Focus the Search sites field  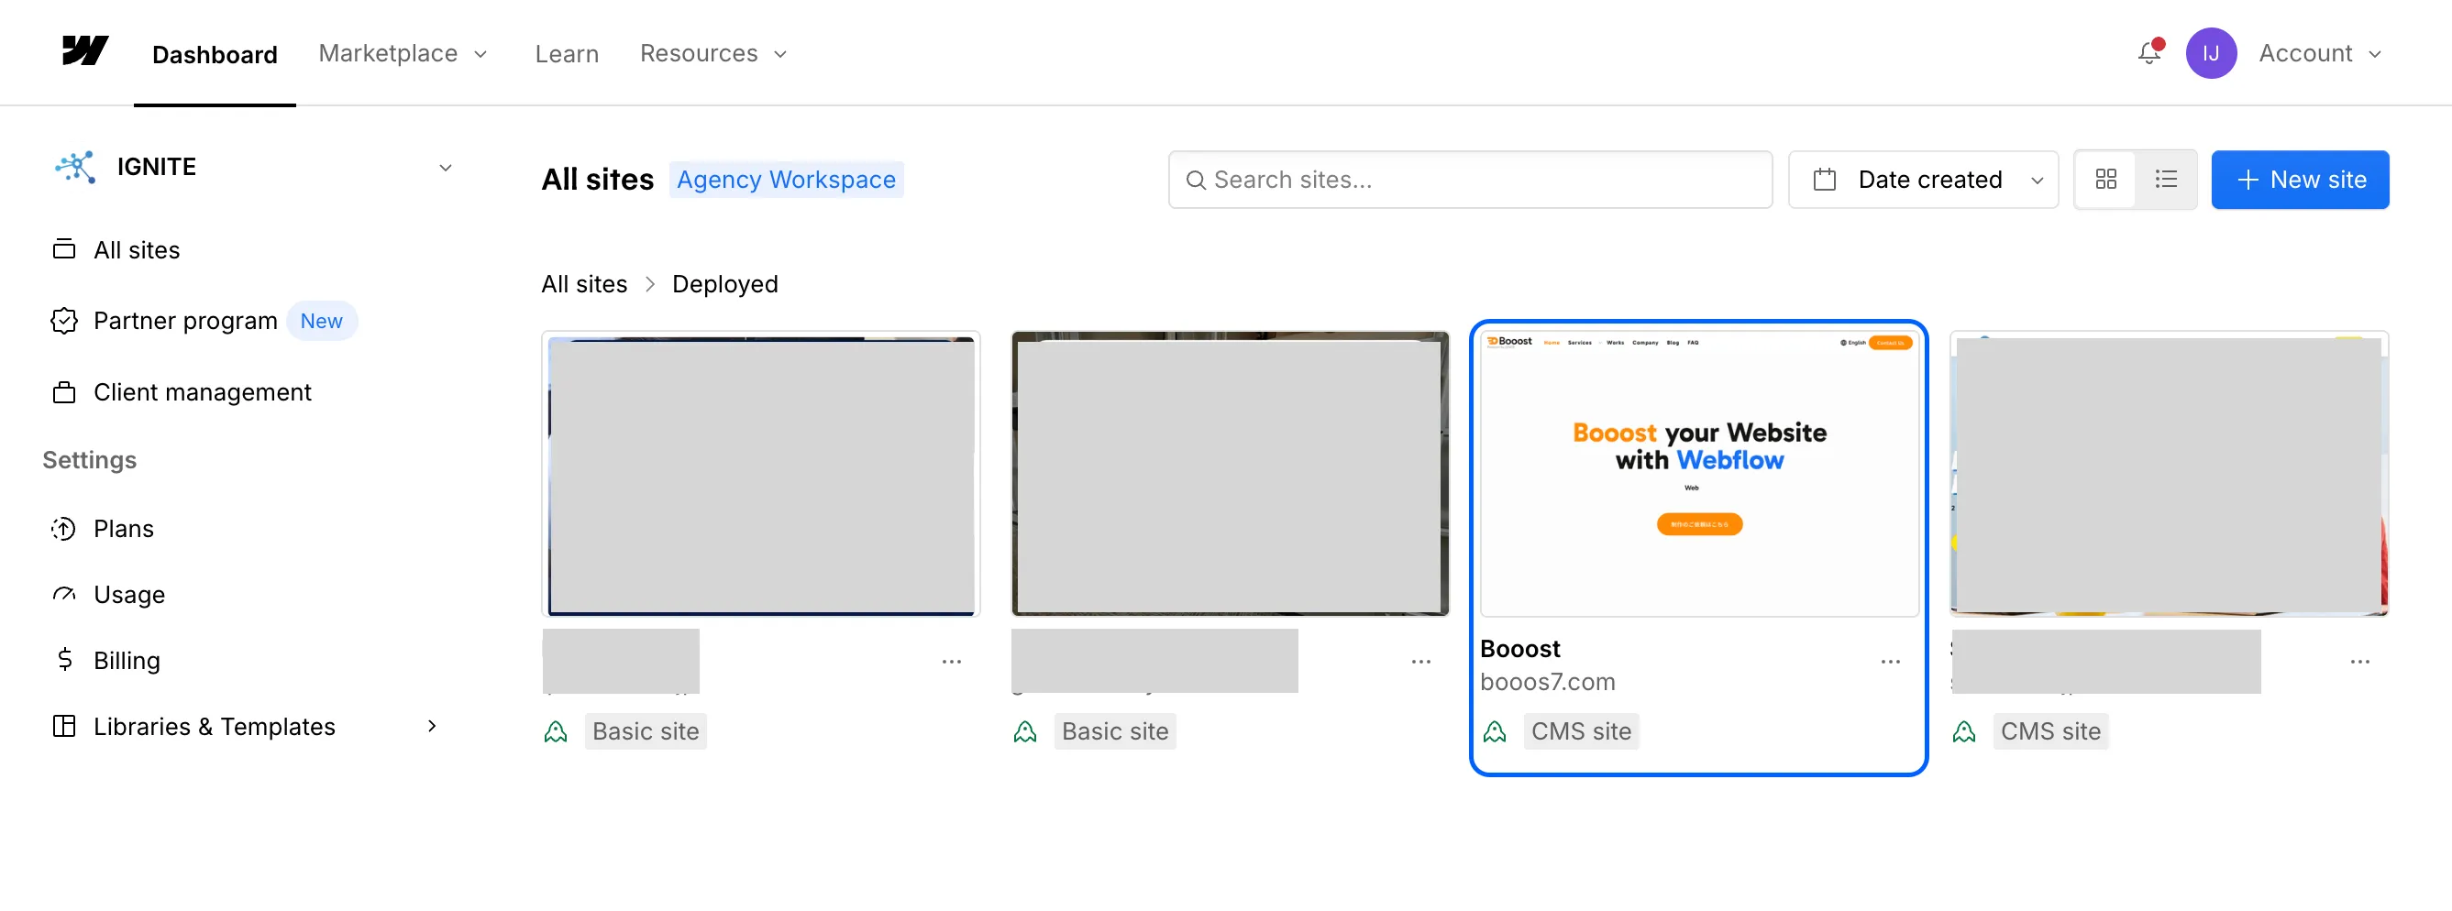point(1470,179)
